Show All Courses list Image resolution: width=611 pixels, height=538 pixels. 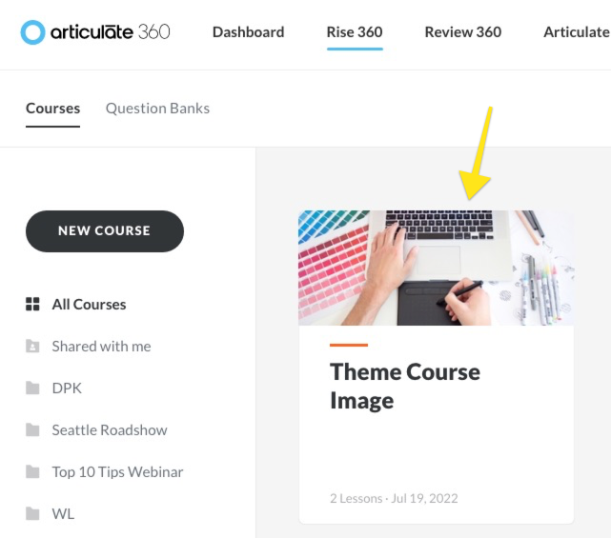89,305
